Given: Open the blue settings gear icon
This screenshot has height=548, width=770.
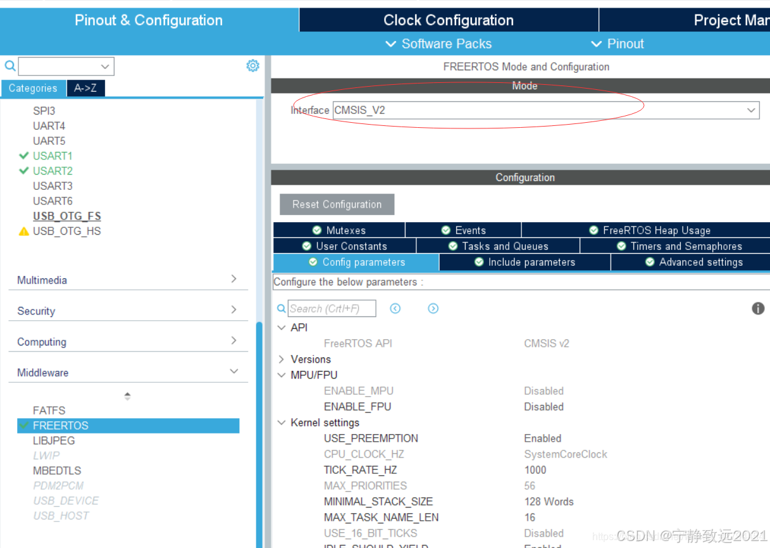Looking at the screenshot, I should (x=252, y=65).
